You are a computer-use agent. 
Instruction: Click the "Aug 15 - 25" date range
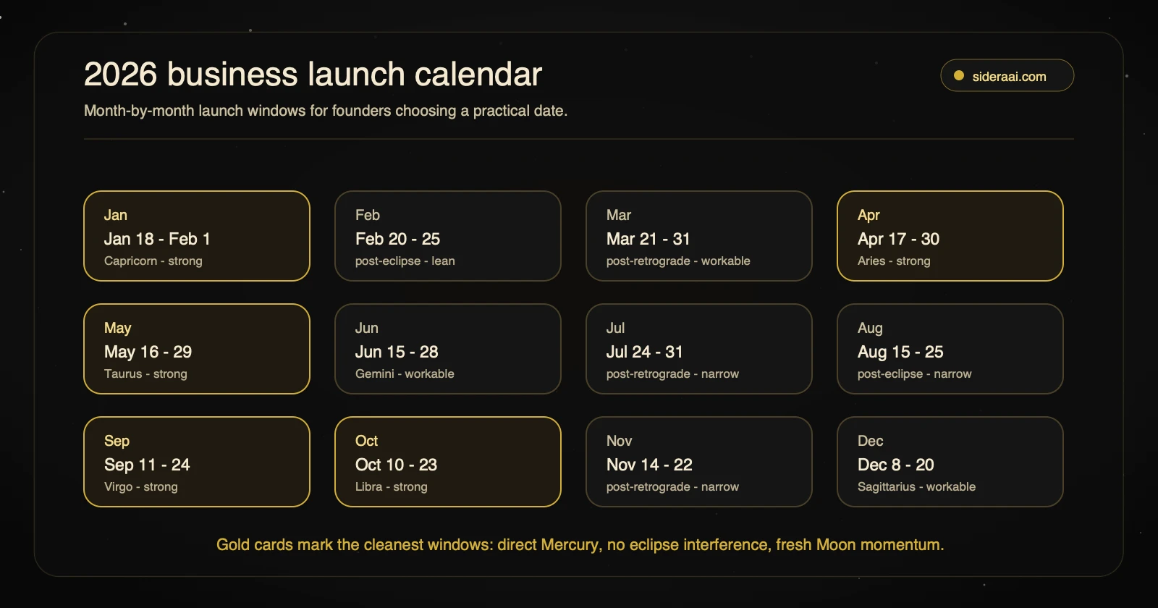pos(900,352)
